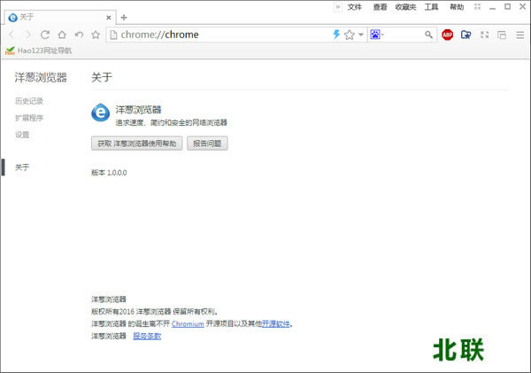Click the Reload page icon
This screenshot has width=531, height=373.
pyautogui.click(x=45, y=35)
